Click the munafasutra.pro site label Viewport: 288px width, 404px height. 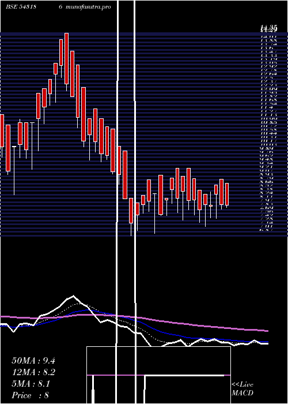pyautogui.click(x=88, y=7)
